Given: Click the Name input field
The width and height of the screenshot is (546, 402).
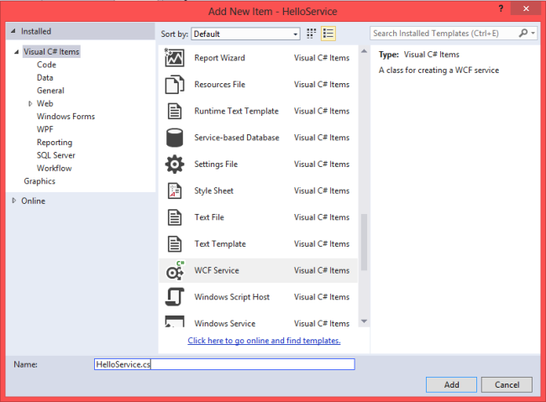Looking at the screenshot, I should pos(224,364).
